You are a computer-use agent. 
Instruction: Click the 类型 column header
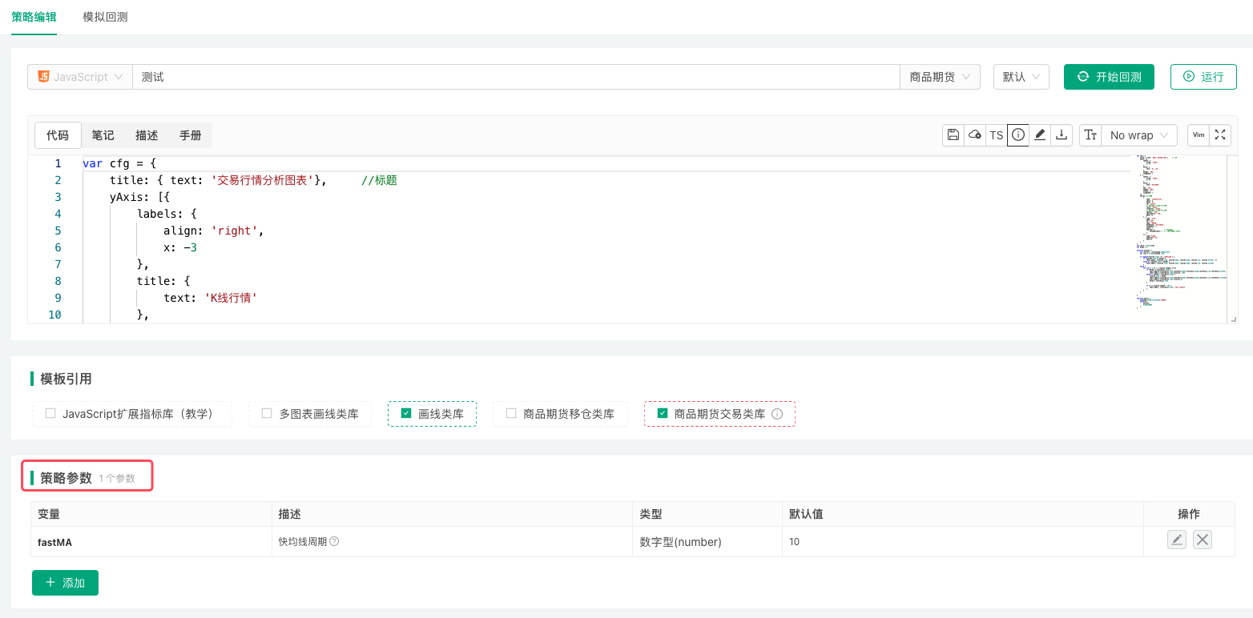(707, 514)
